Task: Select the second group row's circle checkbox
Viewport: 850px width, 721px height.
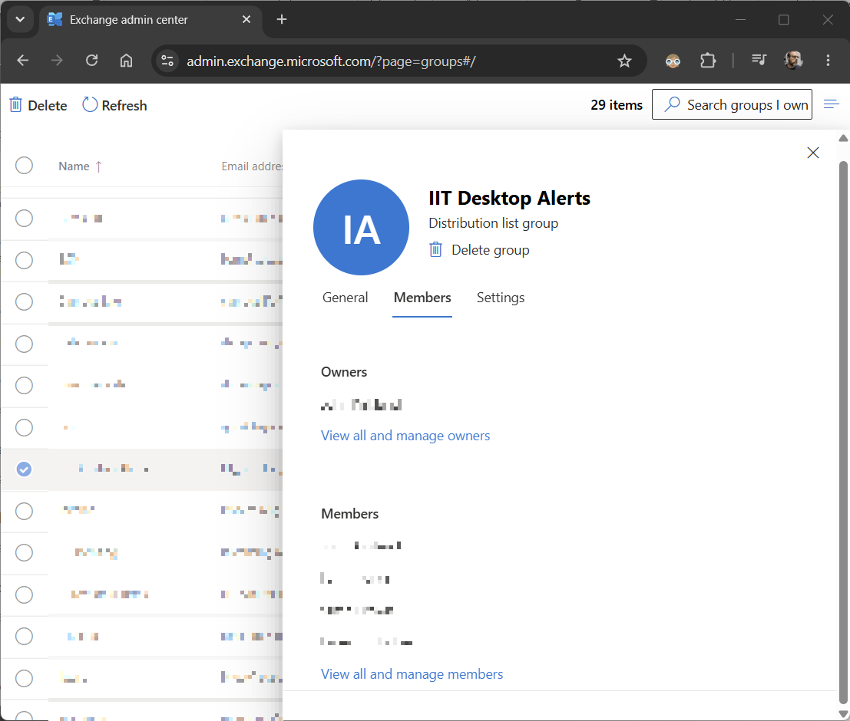Action: pyautogui.click(x=24, y=261)
